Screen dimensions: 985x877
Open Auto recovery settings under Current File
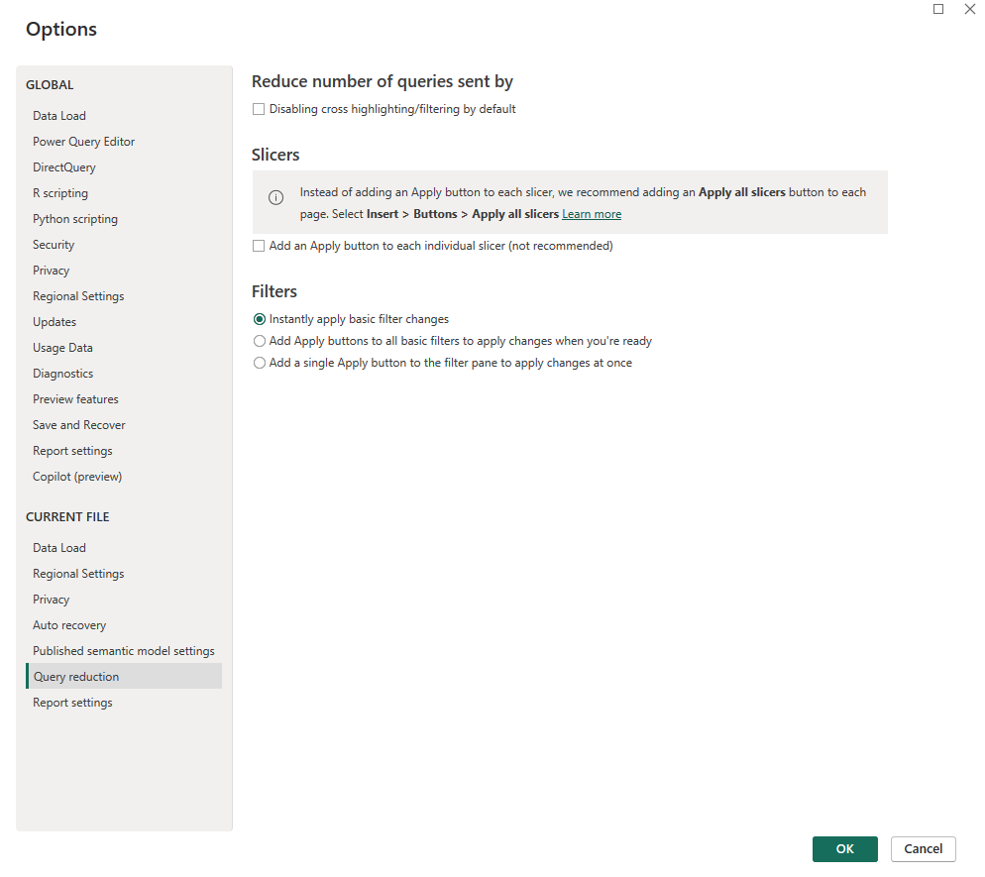(69, 624)
